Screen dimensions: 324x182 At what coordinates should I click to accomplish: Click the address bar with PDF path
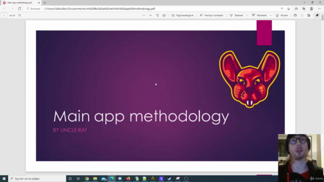pyautogui.click(x=100, y=9)
